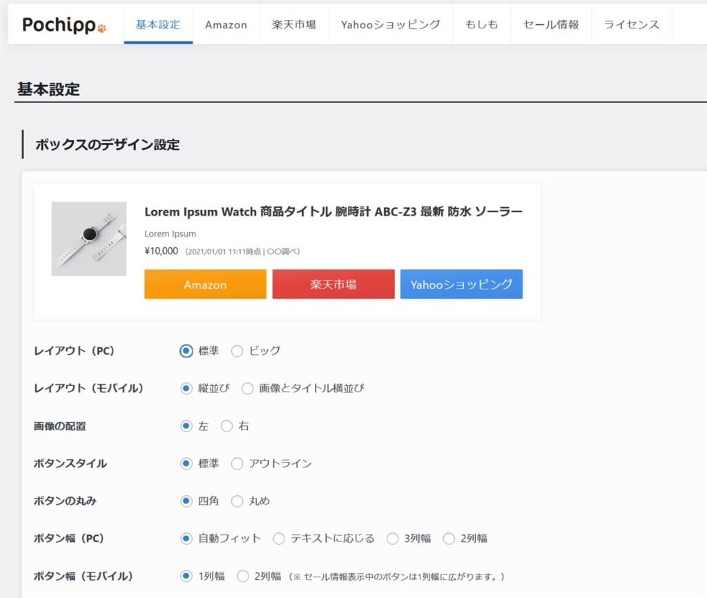
Task: Click the セール情報表示中 note text
Action: (397, 577)
